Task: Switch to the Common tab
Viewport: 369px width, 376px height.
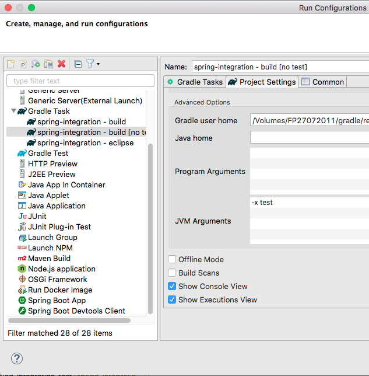Action: point(322,82)
